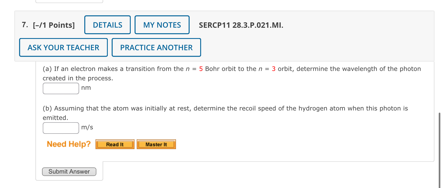Open the Master It tutorial
The width and height of the screenshot is (442, 188).
[156, 144]
